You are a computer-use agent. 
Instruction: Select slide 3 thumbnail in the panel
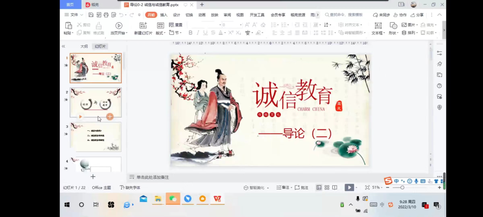[x=96, y=137]
